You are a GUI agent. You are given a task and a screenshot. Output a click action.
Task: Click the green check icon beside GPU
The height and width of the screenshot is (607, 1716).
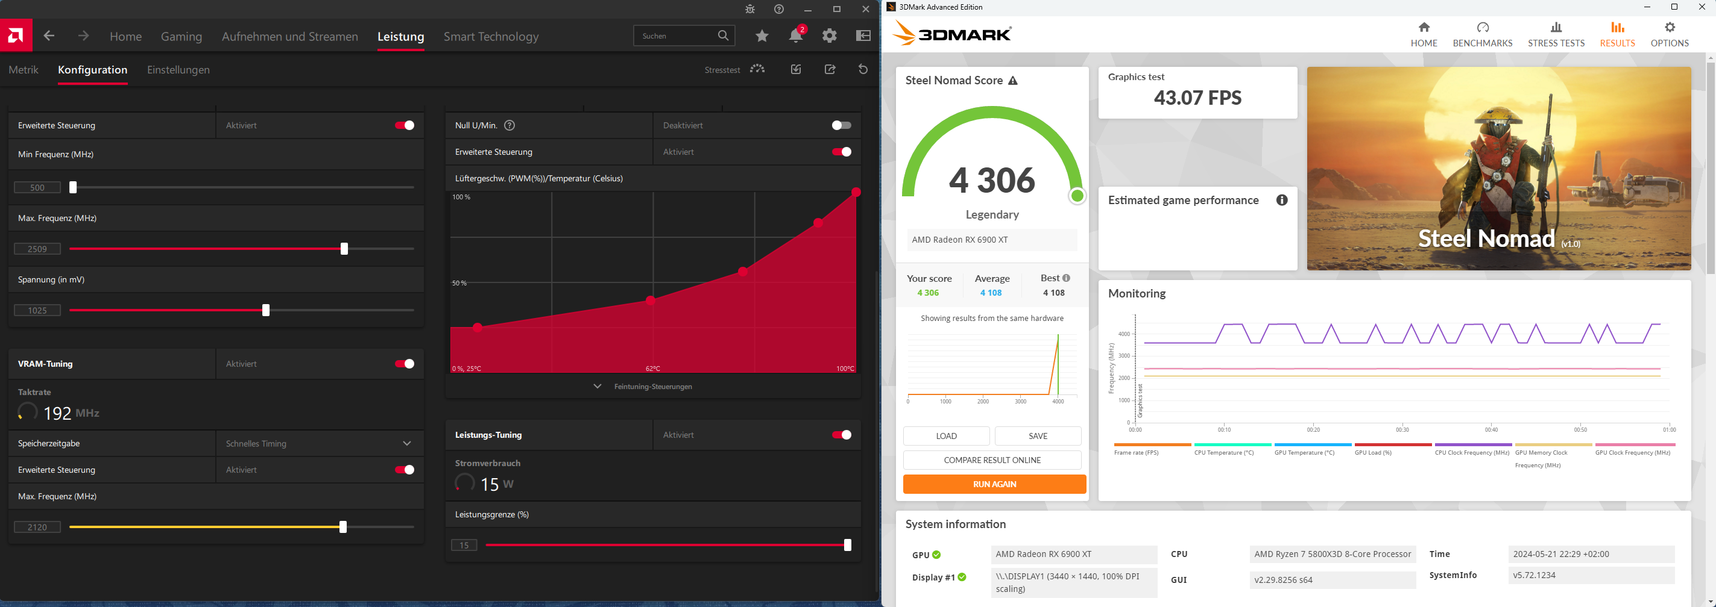936,555
